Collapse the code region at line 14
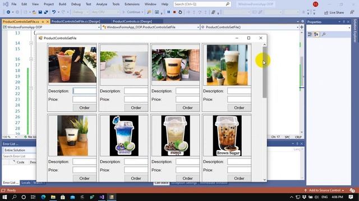The image size is (359, 201). click(31, 43)
